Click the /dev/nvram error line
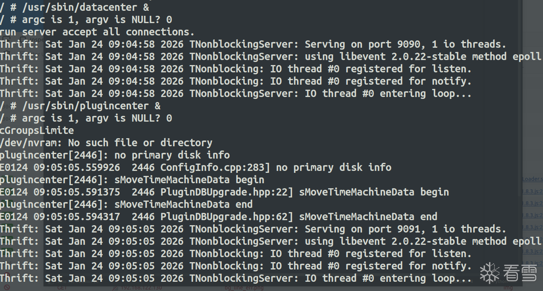Viewport: 543px width, 291px height. pos(106,142)
